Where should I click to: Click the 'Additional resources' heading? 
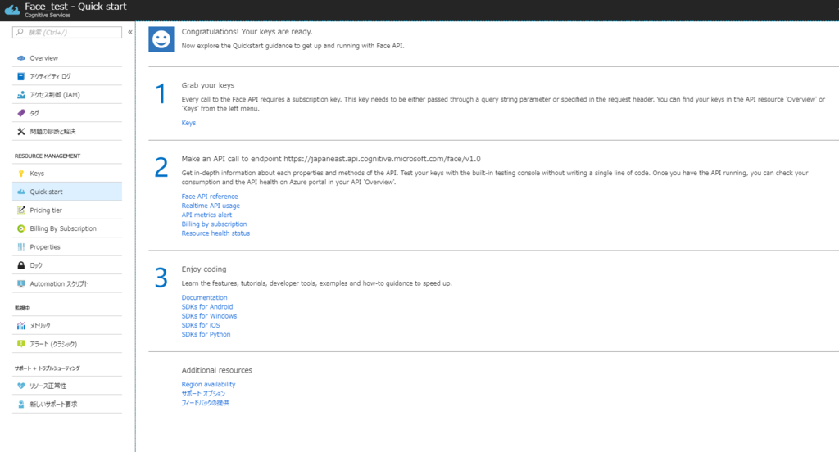pyautogui.click(x=216, y=370)
